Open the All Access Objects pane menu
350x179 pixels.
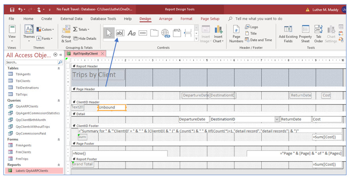click(x=55, y=55)
